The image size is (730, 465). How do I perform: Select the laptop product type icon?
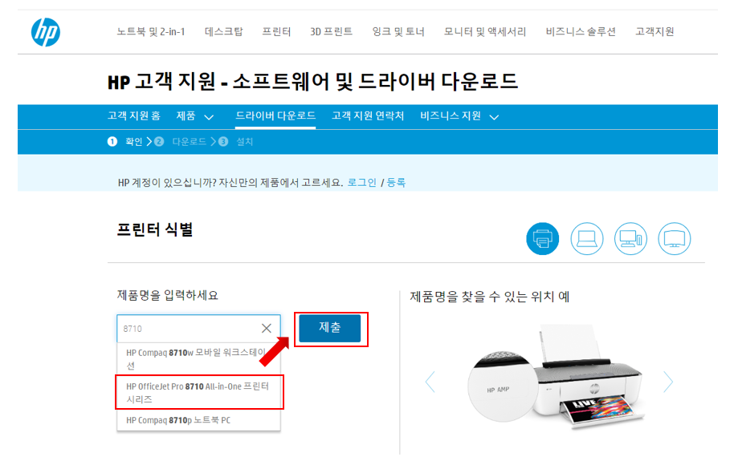pos(586,239)
